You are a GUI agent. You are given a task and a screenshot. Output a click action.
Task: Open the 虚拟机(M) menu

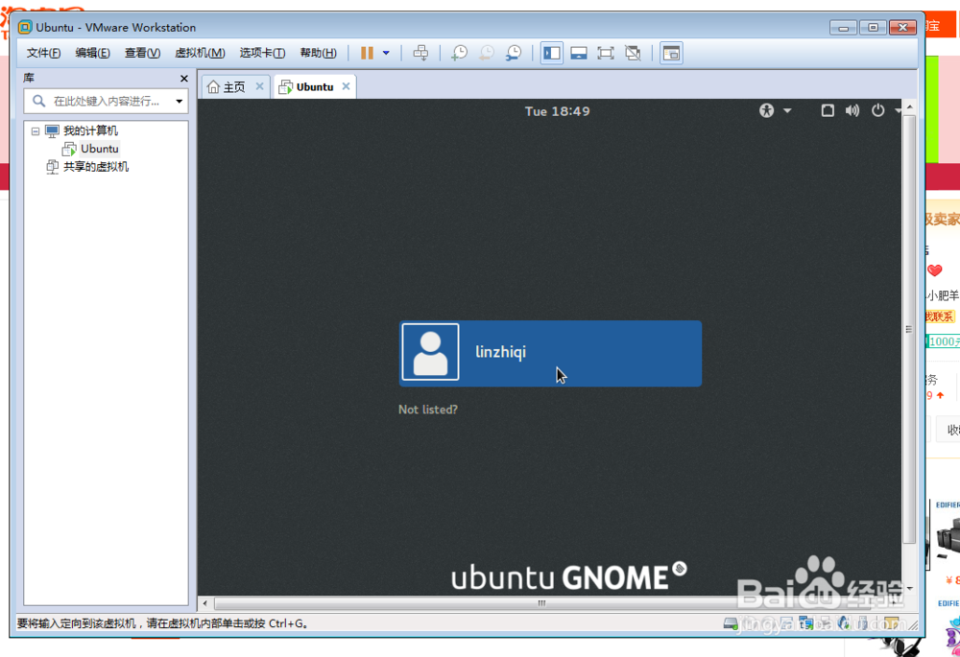pos(200,53)
